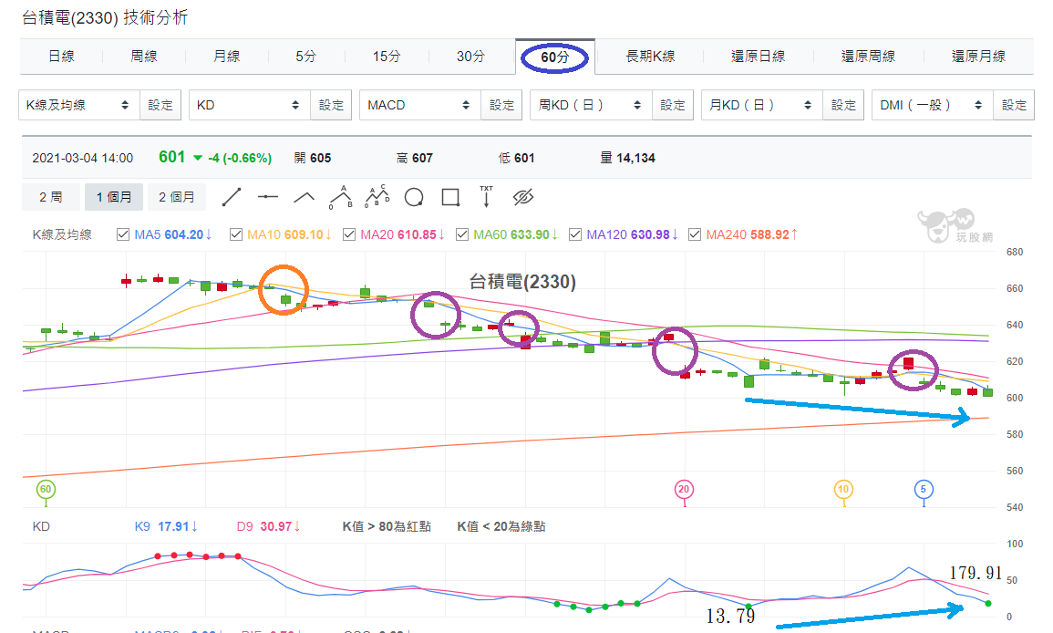Select the ABCD wave drawing tool
The image size is (1053, 633).
coord(377,196)
